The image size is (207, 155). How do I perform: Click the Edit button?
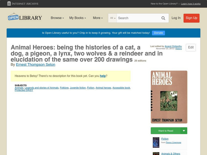(x=191, y=48)
